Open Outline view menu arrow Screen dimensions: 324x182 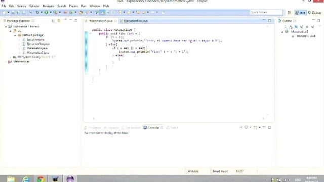(319, 26)
